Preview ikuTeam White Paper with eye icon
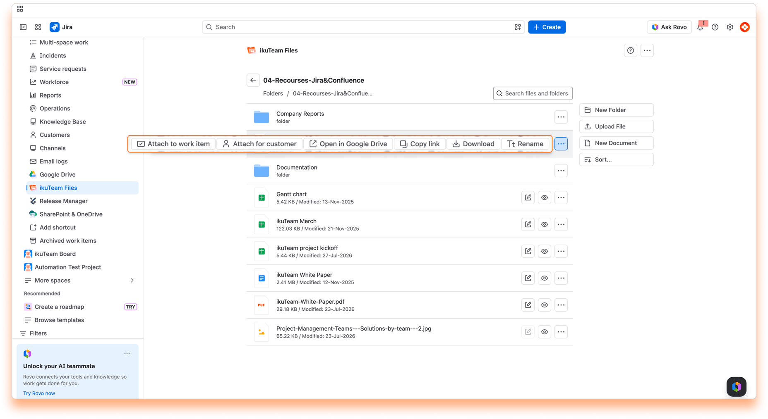 tap(545, 278)
